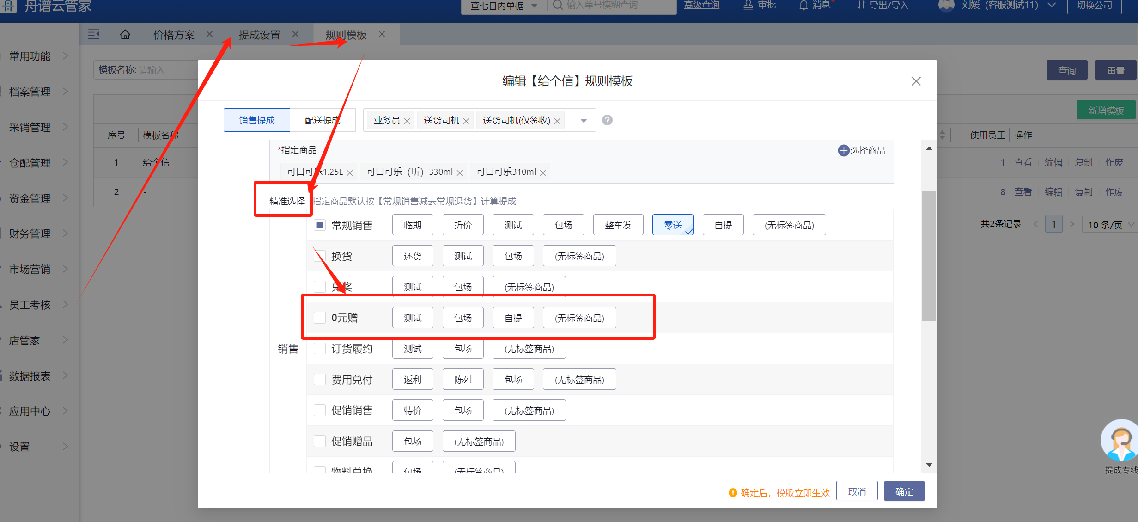Open the 消息 bell notifications

(804, 5)
